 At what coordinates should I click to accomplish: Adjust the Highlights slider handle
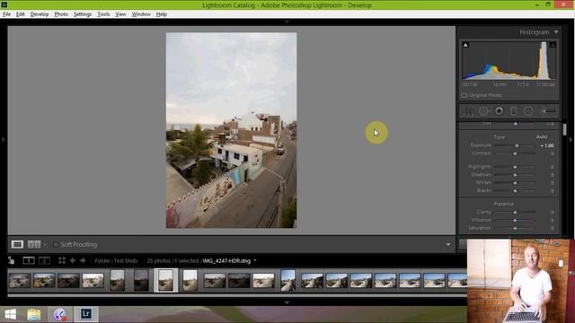pyautogui.click(x=515, y=167)
